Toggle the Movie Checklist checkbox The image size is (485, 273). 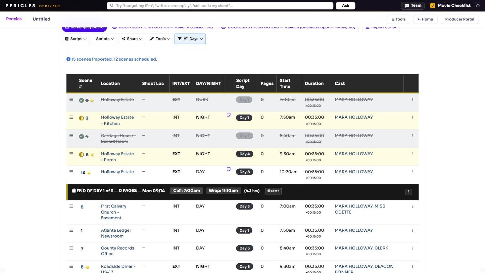click(433, 6)
